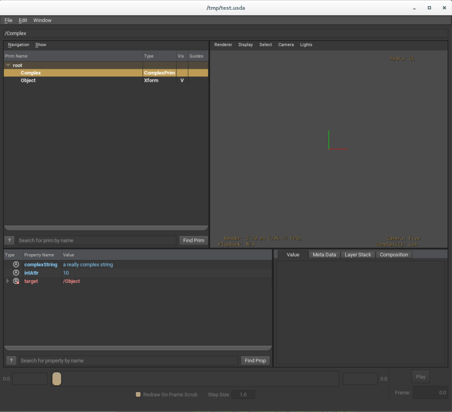Viewport: 452px width, 412px height.
Task: Click the timeline frame slider handle
Action: pyautogui.click(x=56, y=379)
